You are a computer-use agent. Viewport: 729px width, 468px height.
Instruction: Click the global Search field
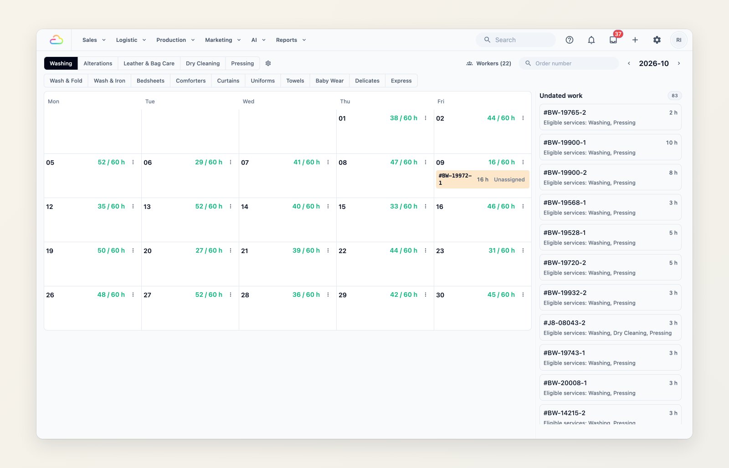point(516,40)
